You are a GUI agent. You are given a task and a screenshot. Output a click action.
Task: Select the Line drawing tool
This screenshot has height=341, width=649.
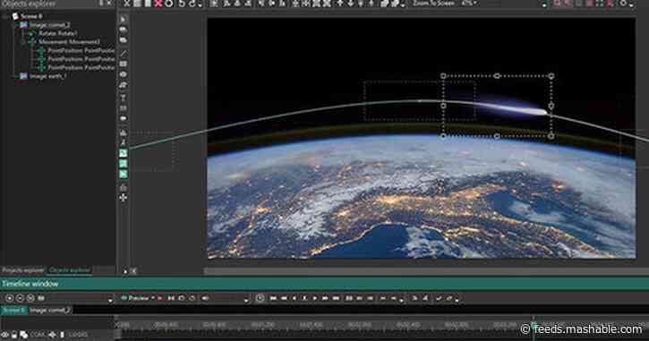pos(124,53)
